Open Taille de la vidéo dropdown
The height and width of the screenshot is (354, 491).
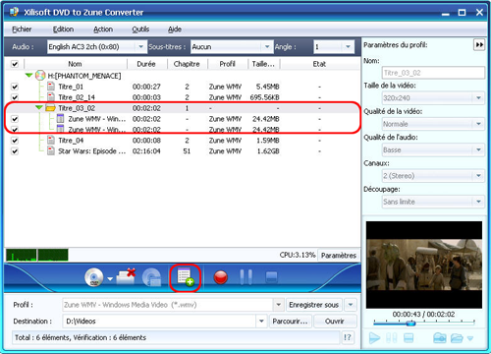(x=478, y=97)
